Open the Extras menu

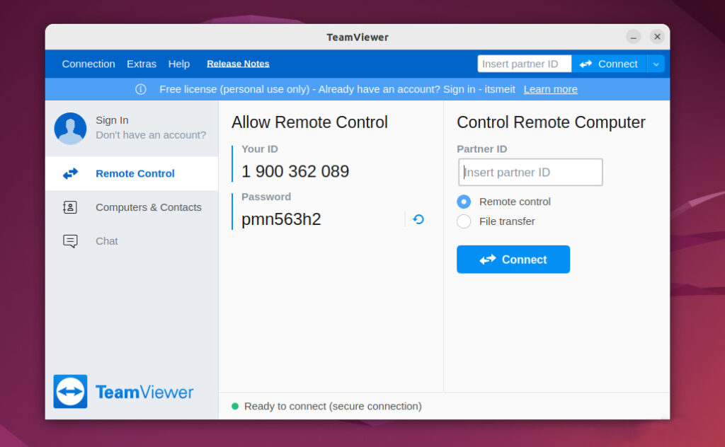click(x=141, y=64)
